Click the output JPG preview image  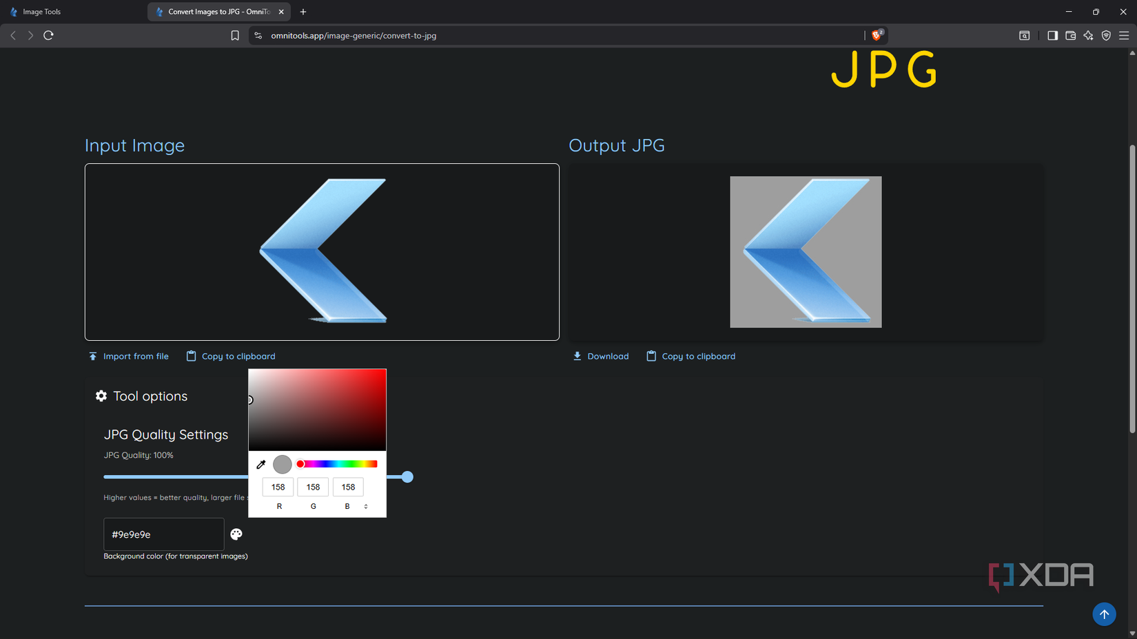click(x=806, y=252)
